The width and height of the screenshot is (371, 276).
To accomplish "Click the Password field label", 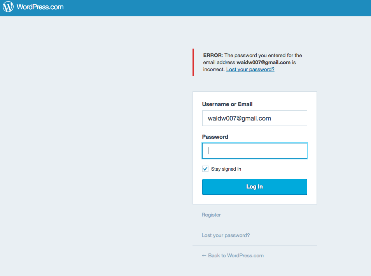I will coord(215,137).
